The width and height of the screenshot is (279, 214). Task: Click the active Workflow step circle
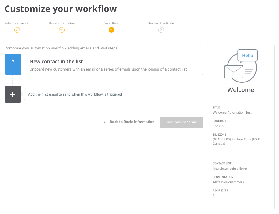coord(111,30)
